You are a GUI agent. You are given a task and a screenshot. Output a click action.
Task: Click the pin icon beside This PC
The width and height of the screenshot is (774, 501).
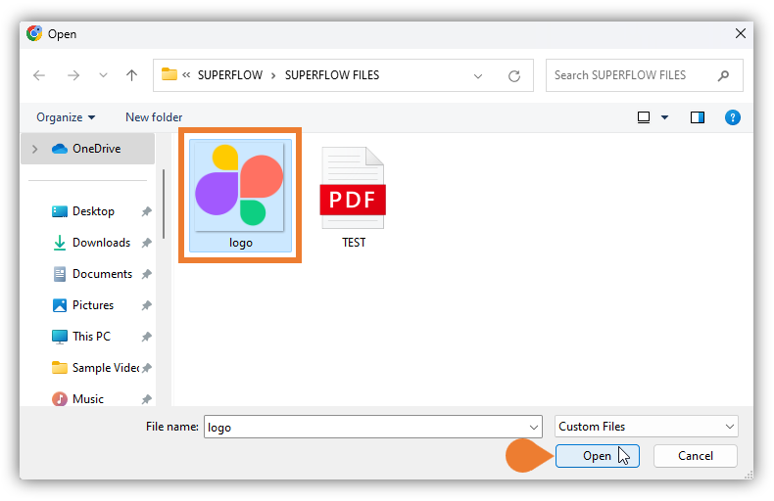tap(147, 337)
